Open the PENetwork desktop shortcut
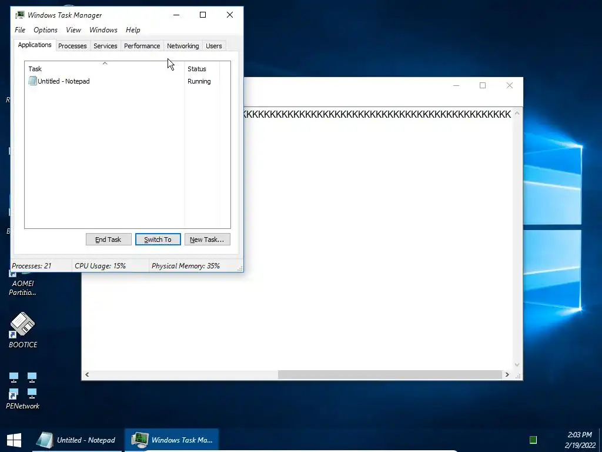The height and width of the screenshot is (452, 602). pyautogui.click(x=23, y=390)
